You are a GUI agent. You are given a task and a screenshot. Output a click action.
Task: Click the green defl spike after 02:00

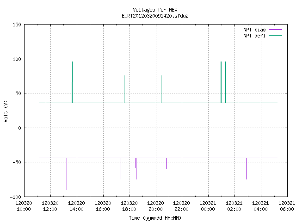(238, 82)
